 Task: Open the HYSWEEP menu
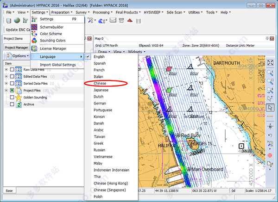click(x=153, y=12)
